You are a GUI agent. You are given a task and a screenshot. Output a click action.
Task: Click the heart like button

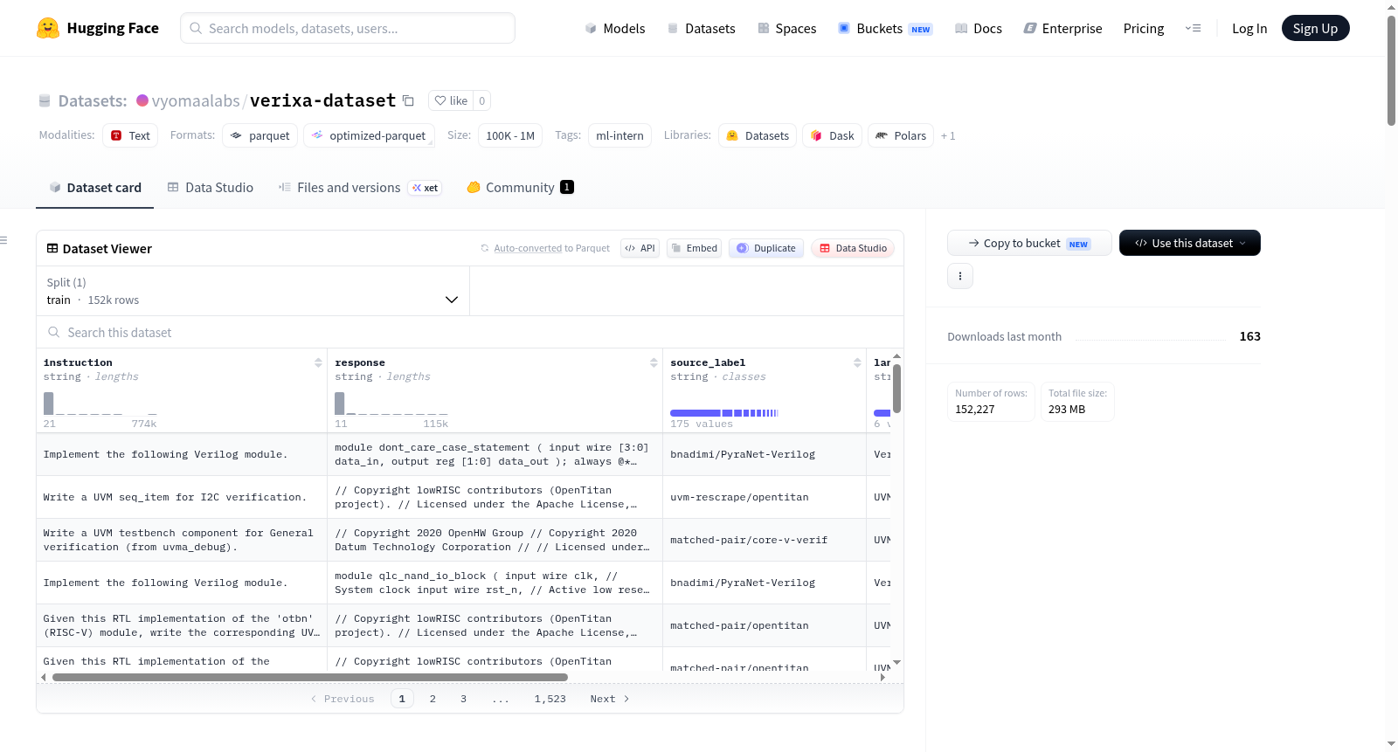(452, 100)
